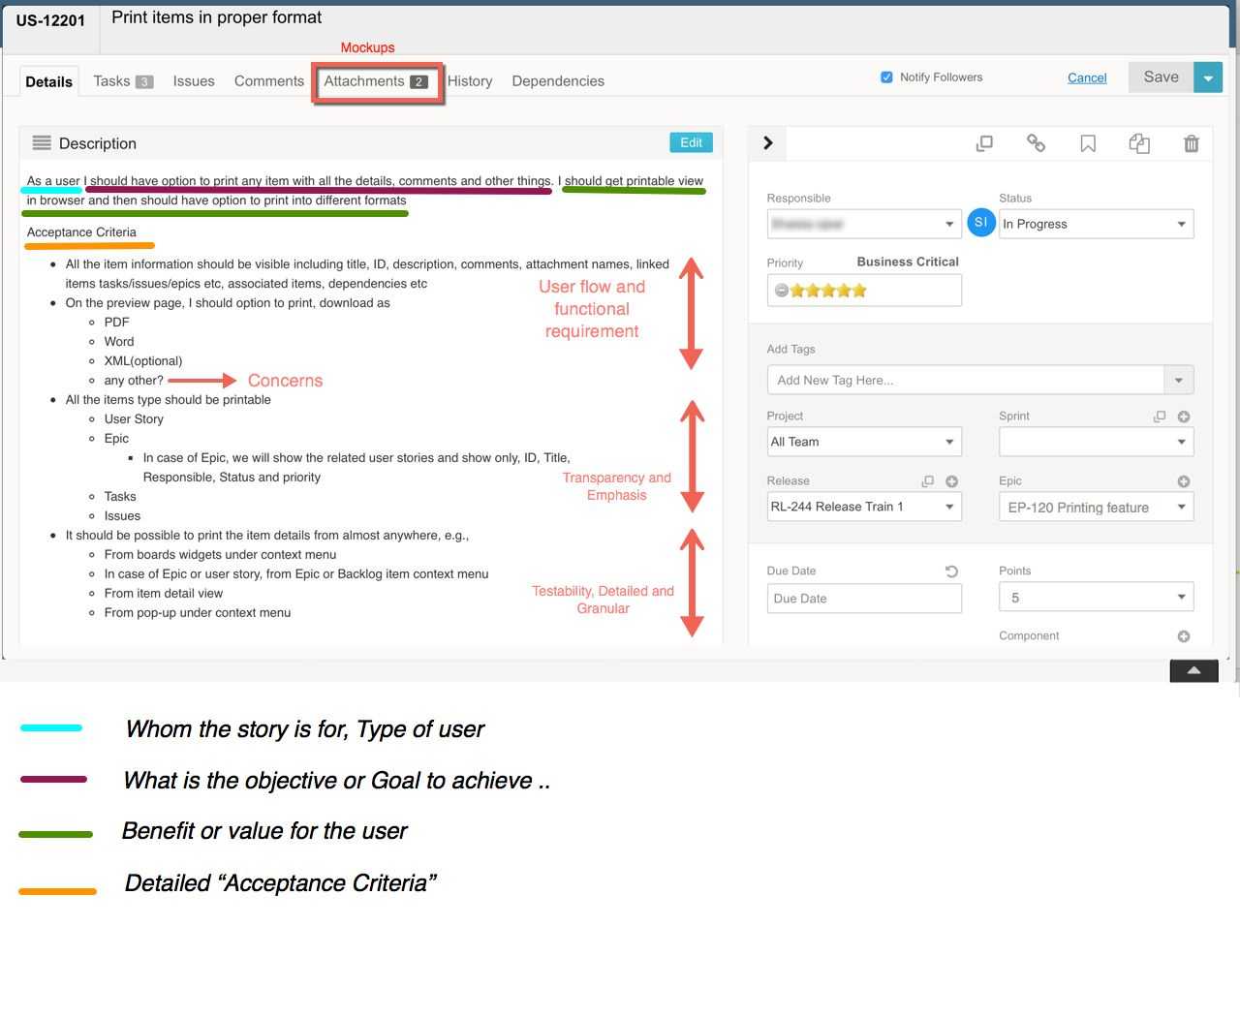The image size is (1240, 1019).
Task: Add new Epic with plus icon
Action: 1184,481
